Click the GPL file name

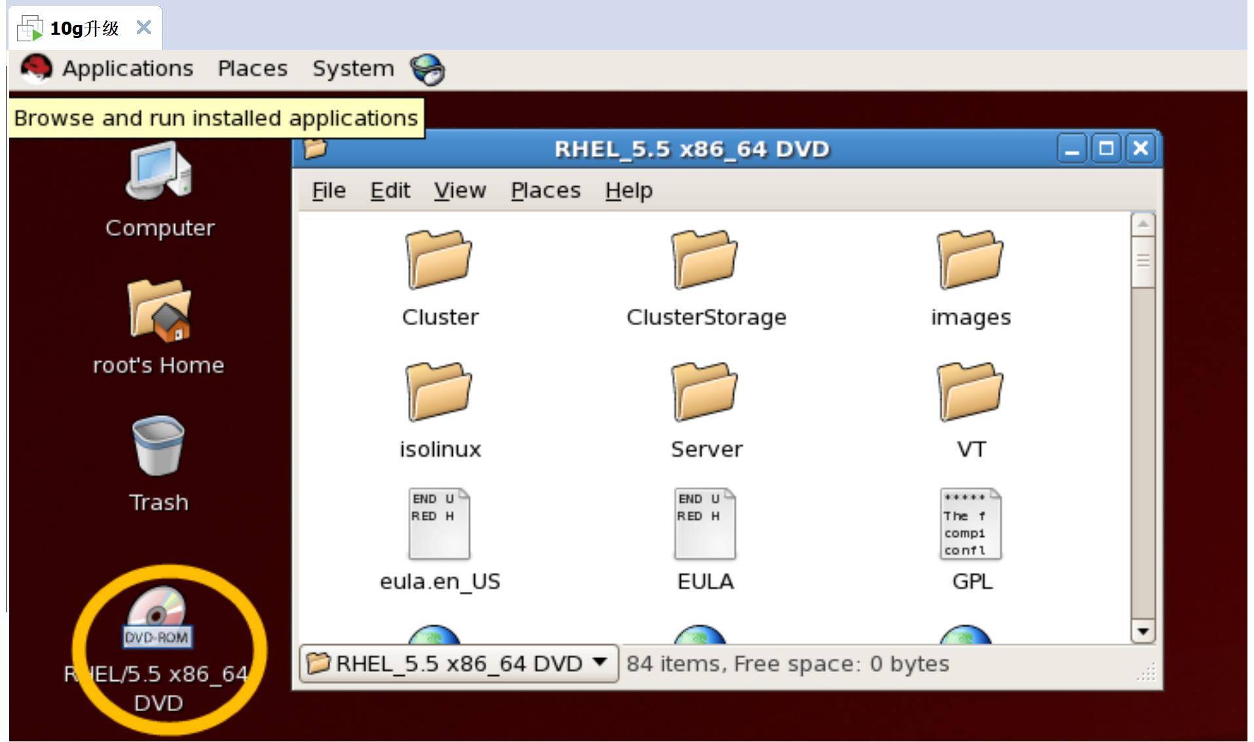coord(972,582)
